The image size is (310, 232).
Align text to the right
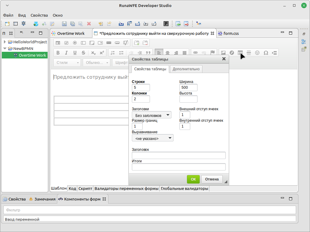pyautogui.click(x=176, y=53)
